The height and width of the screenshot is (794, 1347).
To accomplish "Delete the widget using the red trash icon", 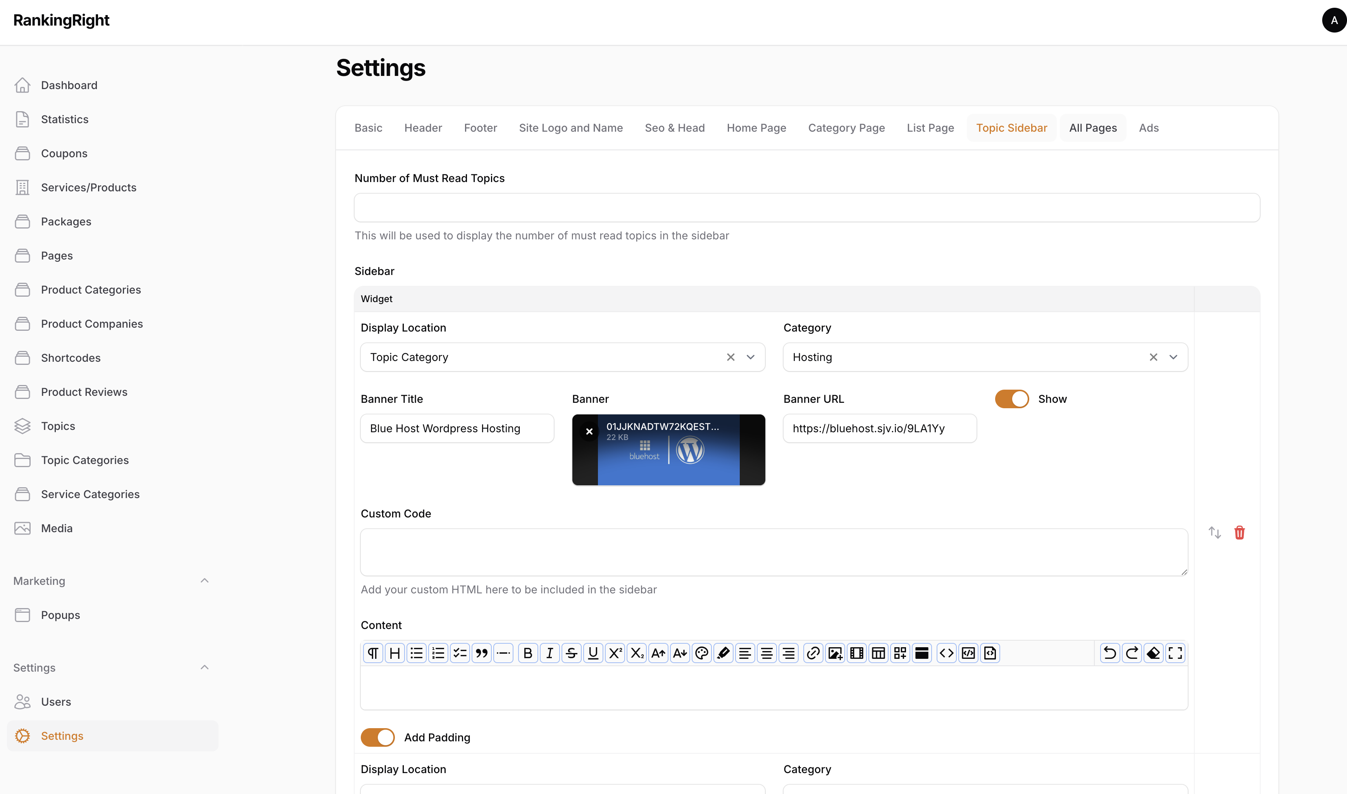I will click(x=1240, y=532).
